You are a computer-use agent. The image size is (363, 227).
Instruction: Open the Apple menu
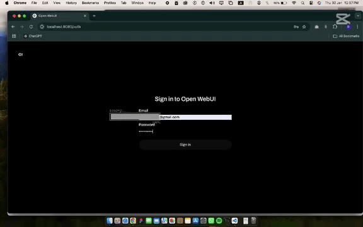(x=7, y=3)
